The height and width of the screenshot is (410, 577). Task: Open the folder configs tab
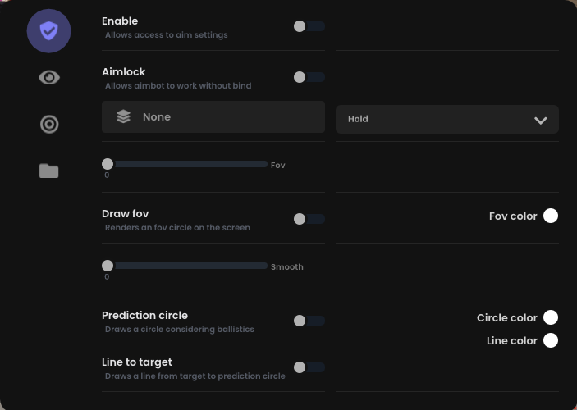tap(49, 171)
